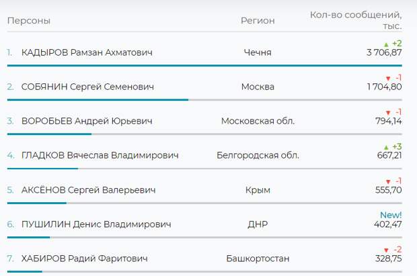
Task: Click the Чечня region cell
Action: (258, 52)
